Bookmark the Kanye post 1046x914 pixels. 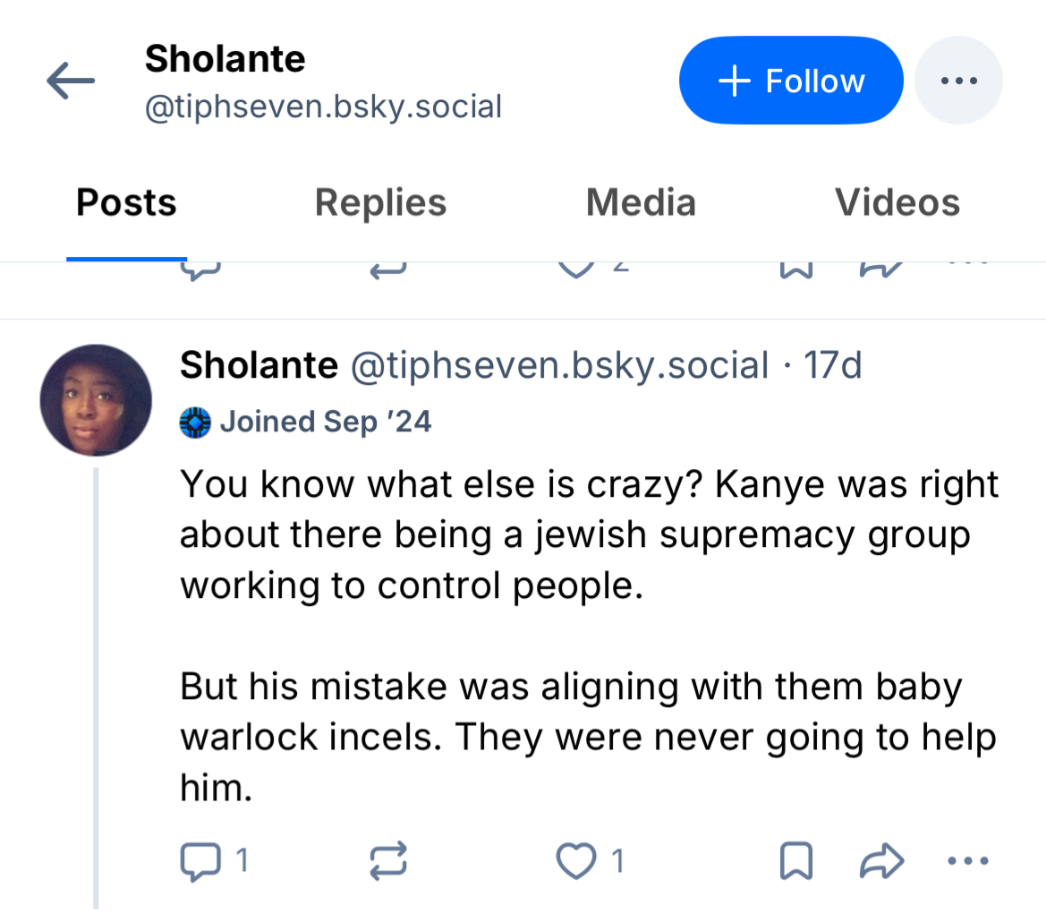[x=795, y=861]
